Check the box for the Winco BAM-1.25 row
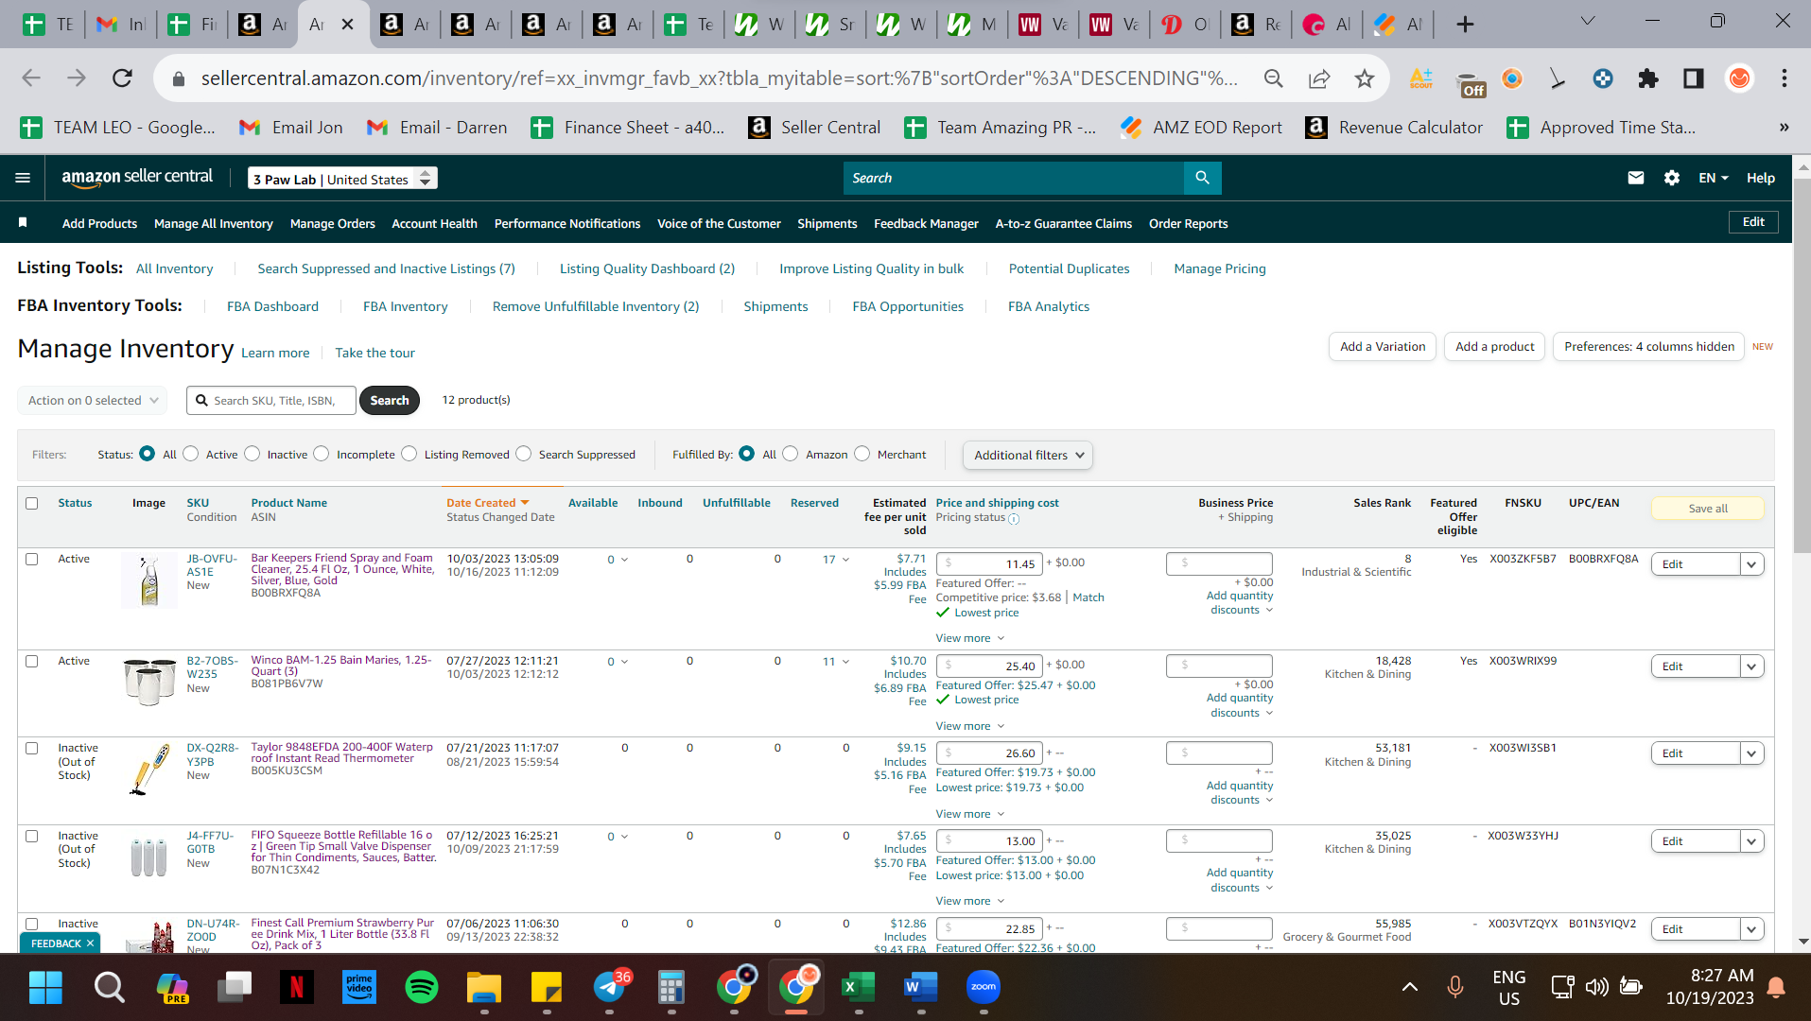 coord(32,661)
